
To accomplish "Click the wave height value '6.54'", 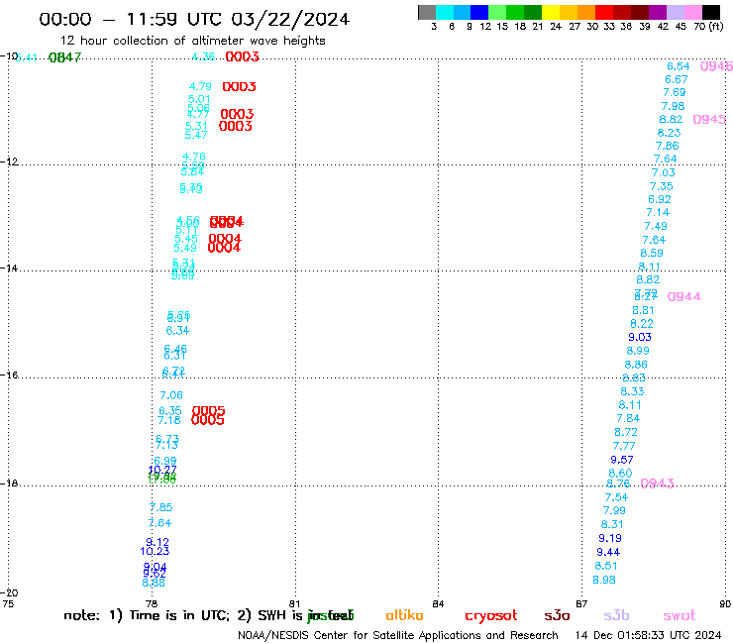I will coord(678,66).
